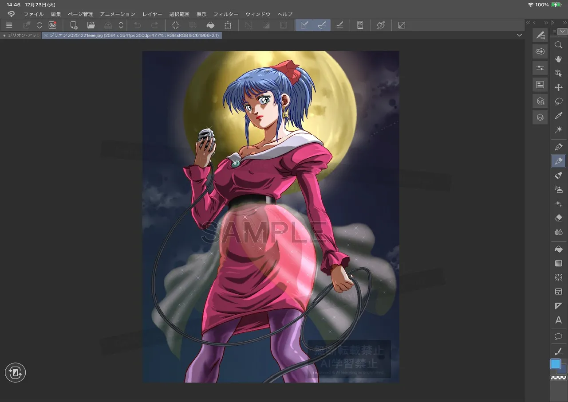Select the Hand move tool
The image size is (568, 402).
558,59
